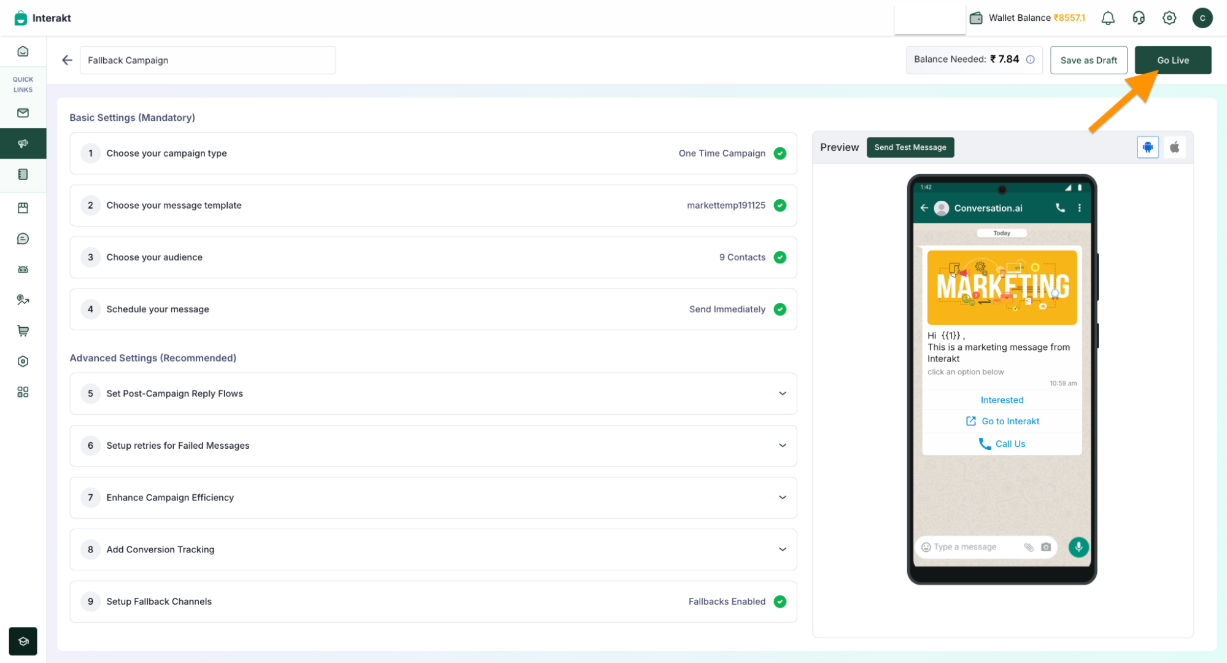Open the campaigns megaphone sidebar icon

coord(23,144)
